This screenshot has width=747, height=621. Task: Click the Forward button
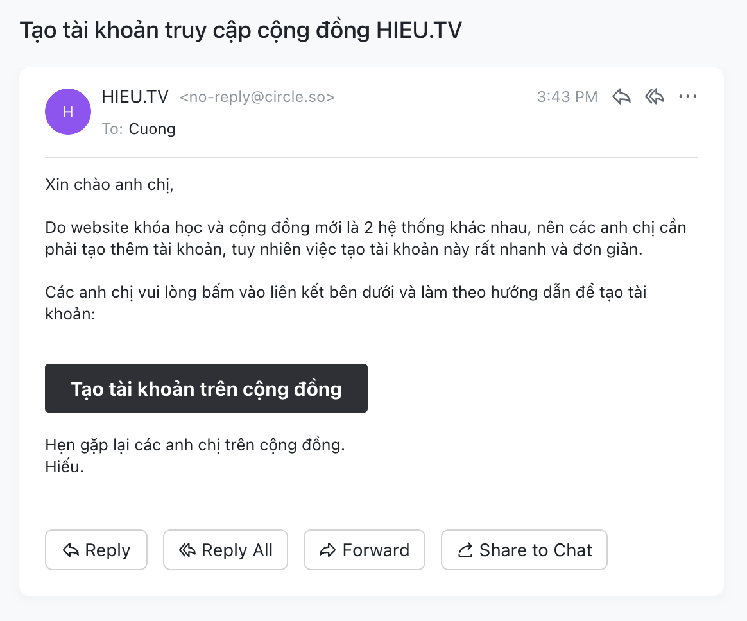[x=364, y=550]
